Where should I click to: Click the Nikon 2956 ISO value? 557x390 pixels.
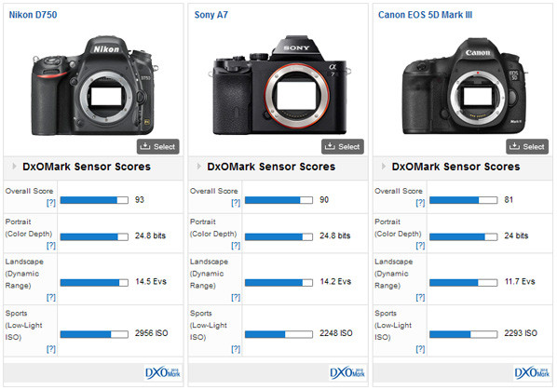(151, 333)
